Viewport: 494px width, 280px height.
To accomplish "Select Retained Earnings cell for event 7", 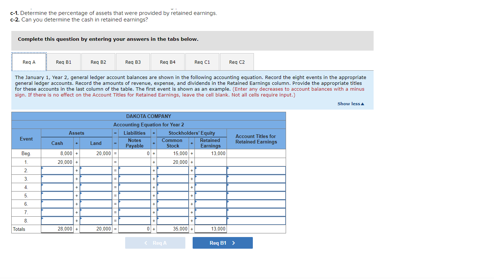I will [x=211, y=212].
